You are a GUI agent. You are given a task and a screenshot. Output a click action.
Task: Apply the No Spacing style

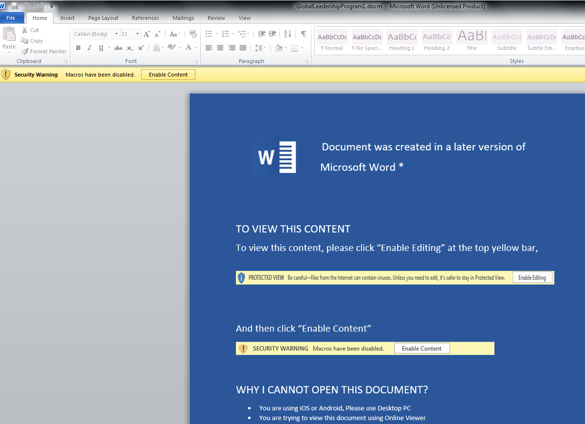click(367, 41)
